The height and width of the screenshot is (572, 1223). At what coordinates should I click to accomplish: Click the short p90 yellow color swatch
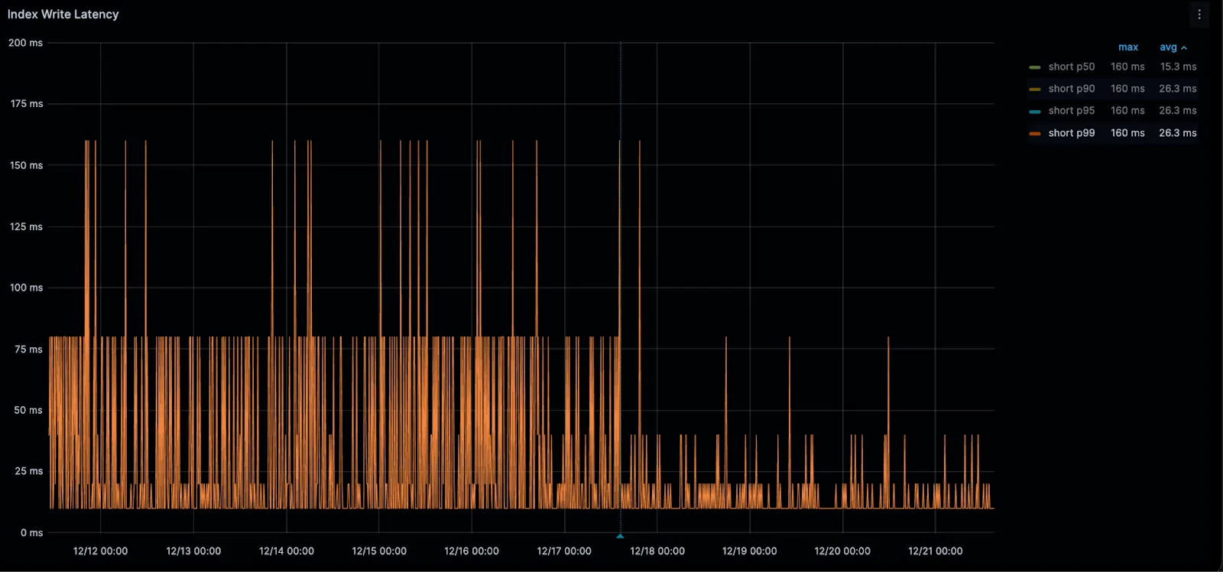pos(1035,89)
